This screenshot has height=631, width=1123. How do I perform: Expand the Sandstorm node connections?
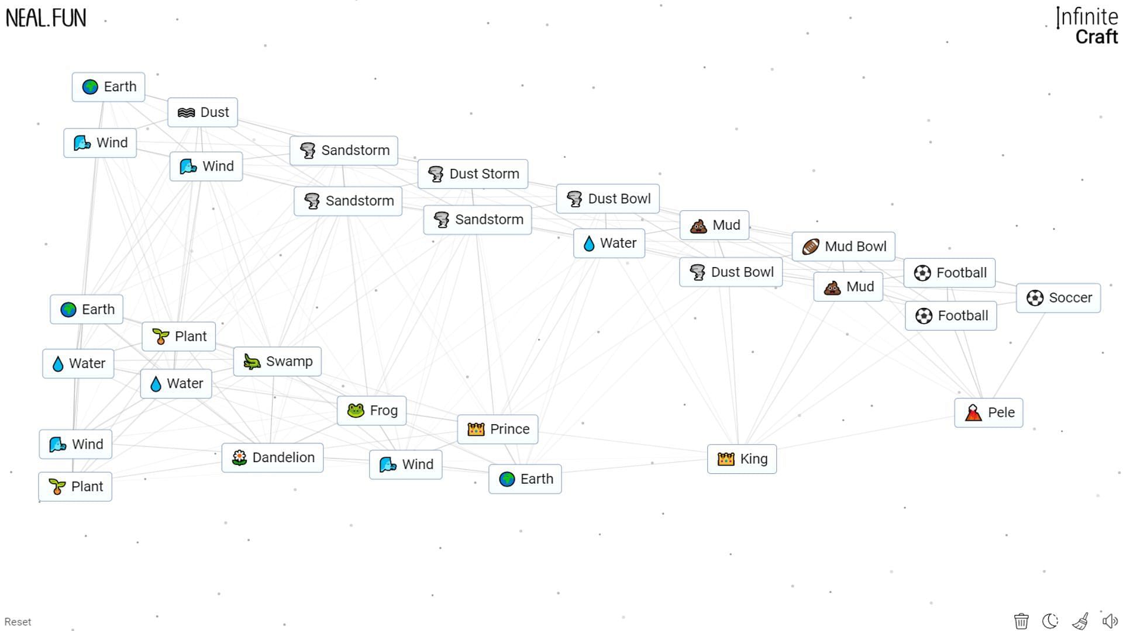point(345,150)
